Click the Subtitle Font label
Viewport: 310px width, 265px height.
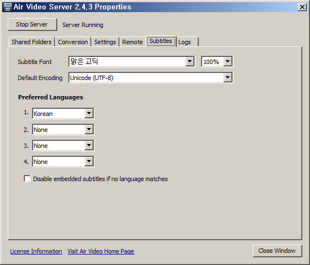[35, 62]
